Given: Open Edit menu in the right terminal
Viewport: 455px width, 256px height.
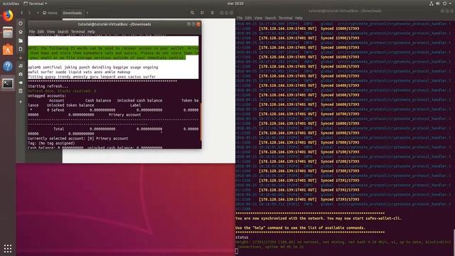Looking at the screenshot, I should pyautogui.click(x=248, y=18).
